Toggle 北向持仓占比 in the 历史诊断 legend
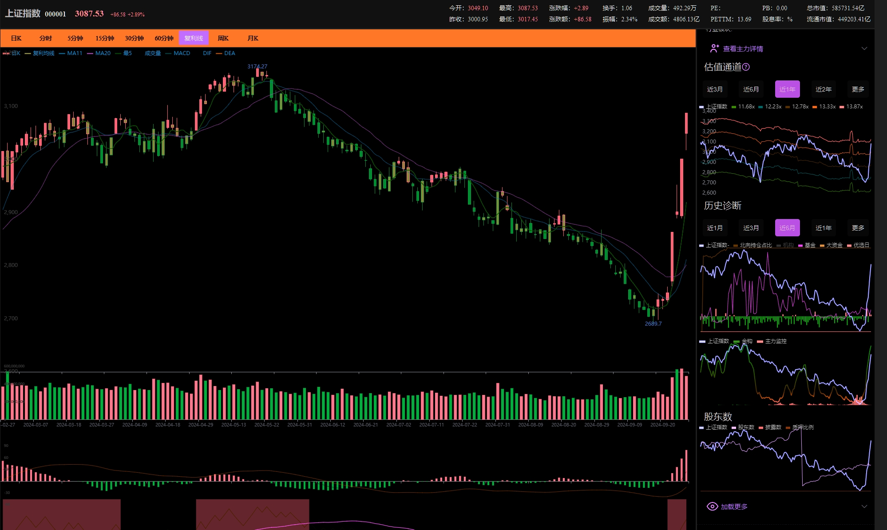Image resolution: width=887 pixels, height=530 pixels. click(752, 245)
